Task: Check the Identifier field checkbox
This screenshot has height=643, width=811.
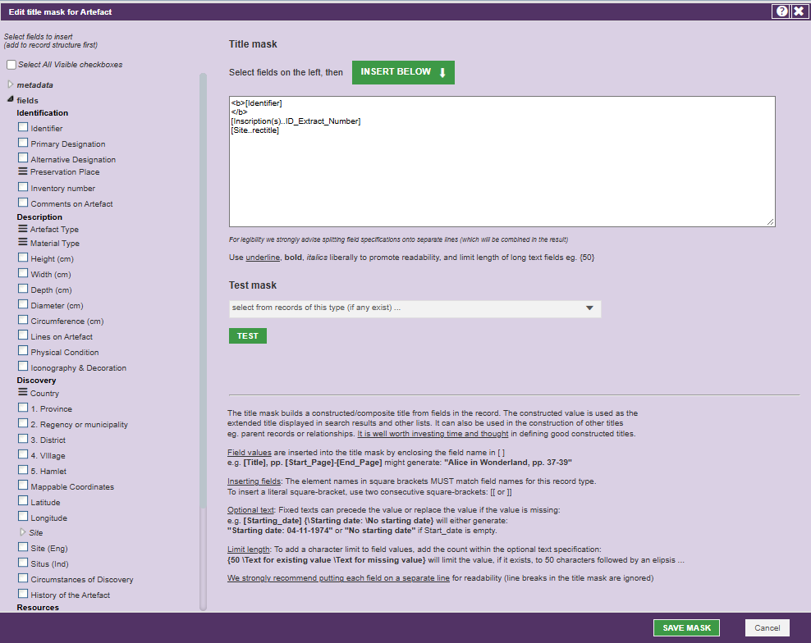Action: (23, 127)
